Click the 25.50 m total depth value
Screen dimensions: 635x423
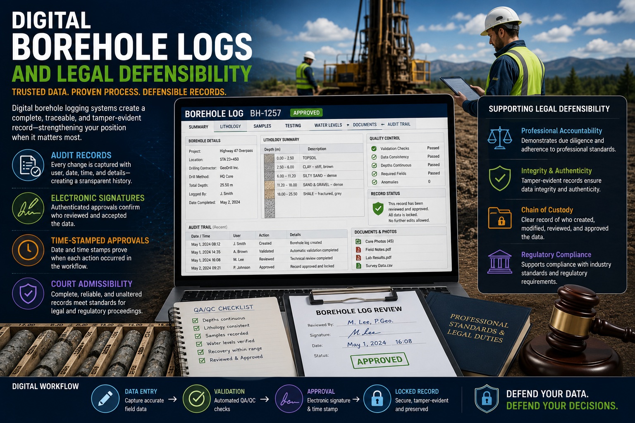pos(227,185)
